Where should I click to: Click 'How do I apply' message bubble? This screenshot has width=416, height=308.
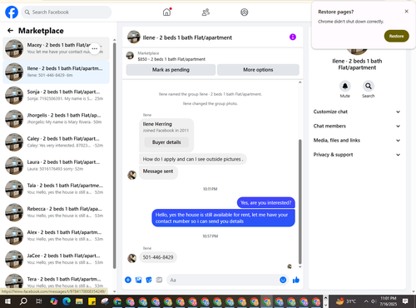pos(193,159)
